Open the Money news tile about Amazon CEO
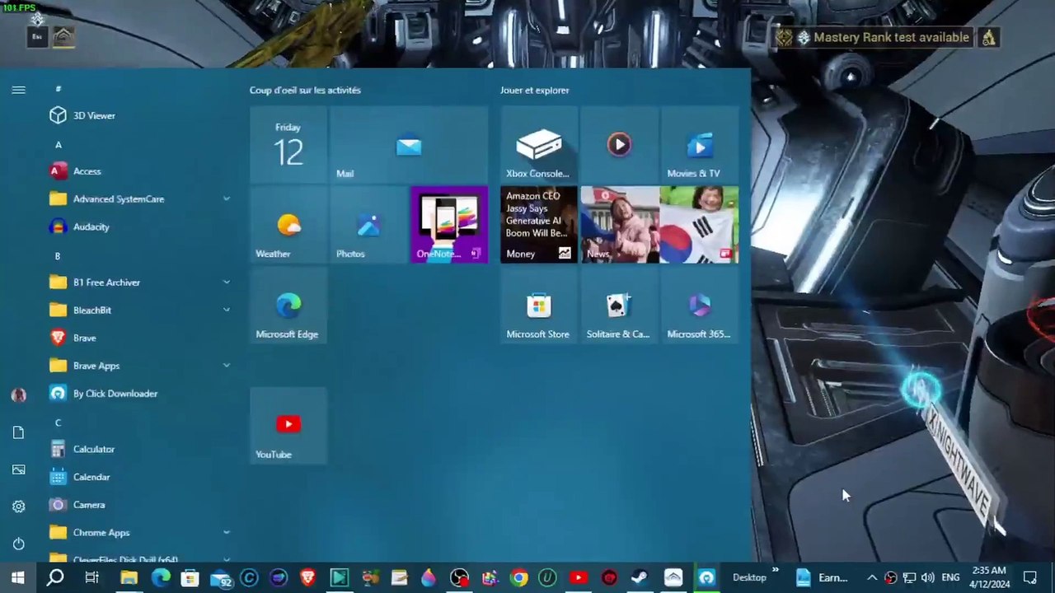 (x=538, y=225)
